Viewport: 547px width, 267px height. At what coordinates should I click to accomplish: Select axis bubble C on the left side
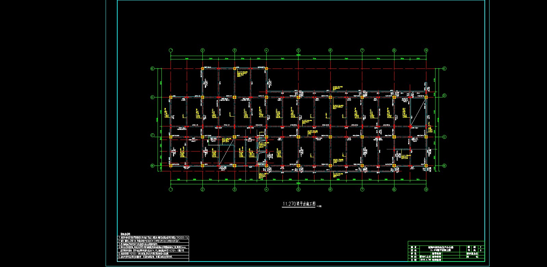point(152,135)
